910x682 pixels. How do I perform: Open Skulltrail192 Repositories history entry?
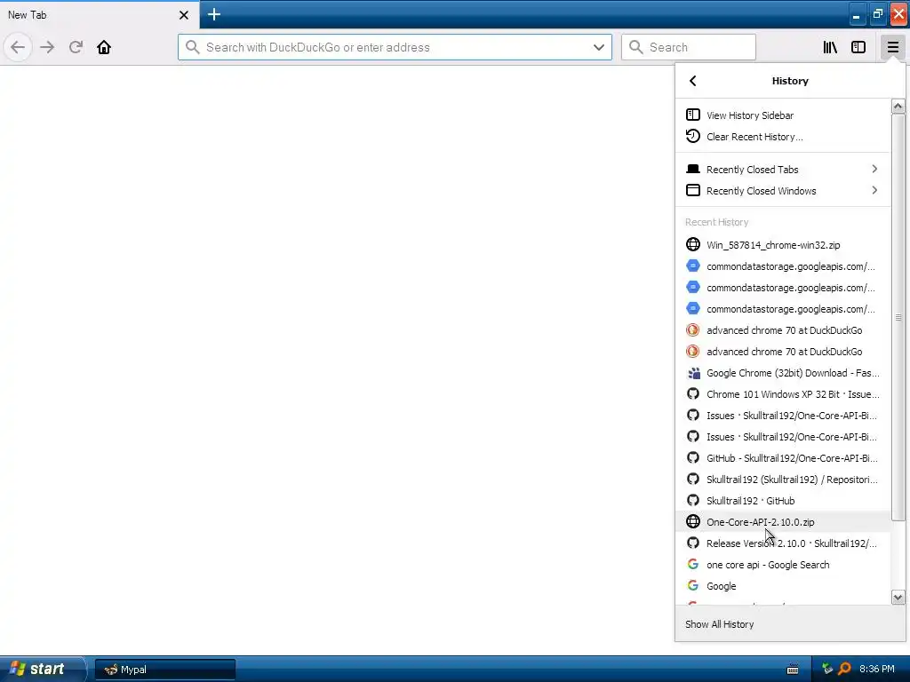(783, 479)
